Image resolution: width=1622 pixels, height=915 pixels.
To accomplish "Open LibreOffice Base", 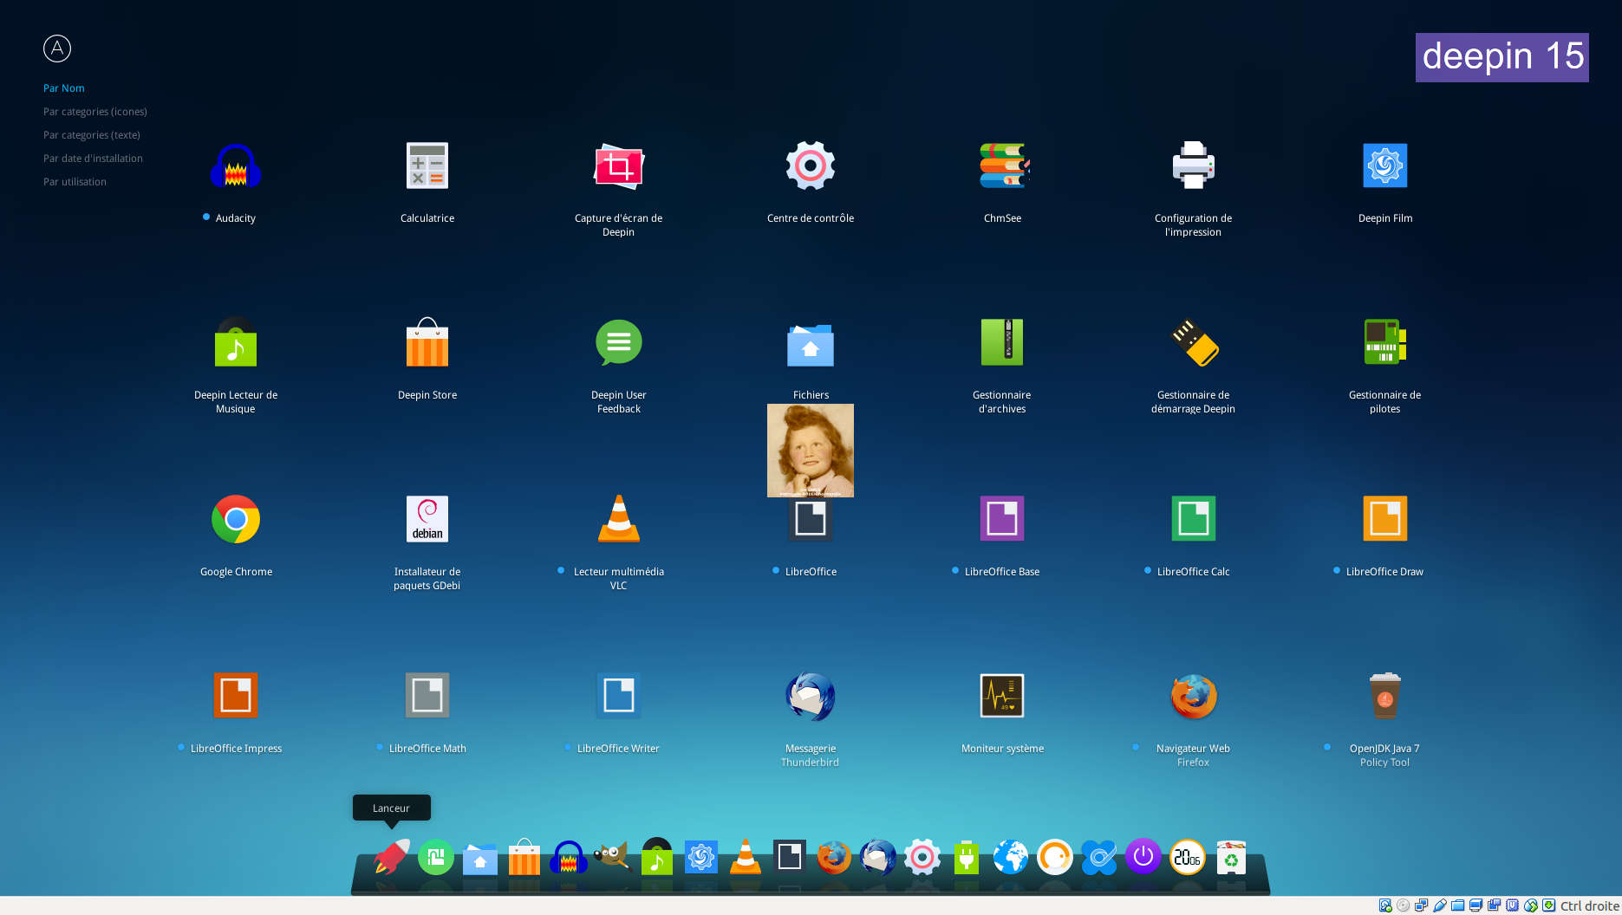I will click(x=1002, y=519).
